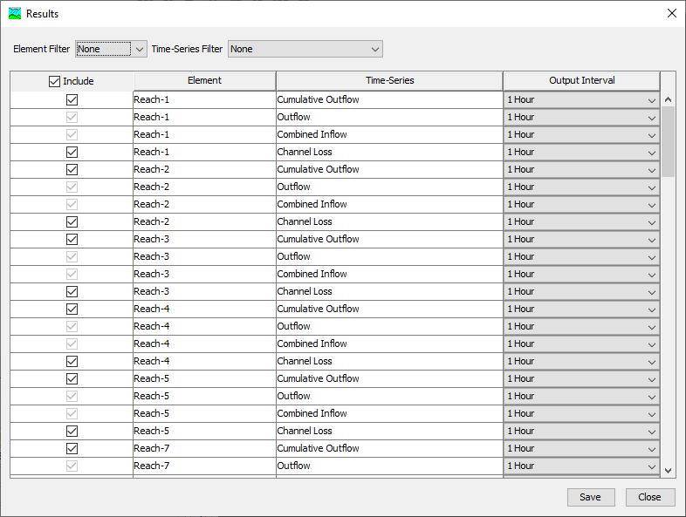Select Reach-1 cell in Combined Inflow row
The height and width of the screenshot is (517, 686).
click(x=205, y=134)
